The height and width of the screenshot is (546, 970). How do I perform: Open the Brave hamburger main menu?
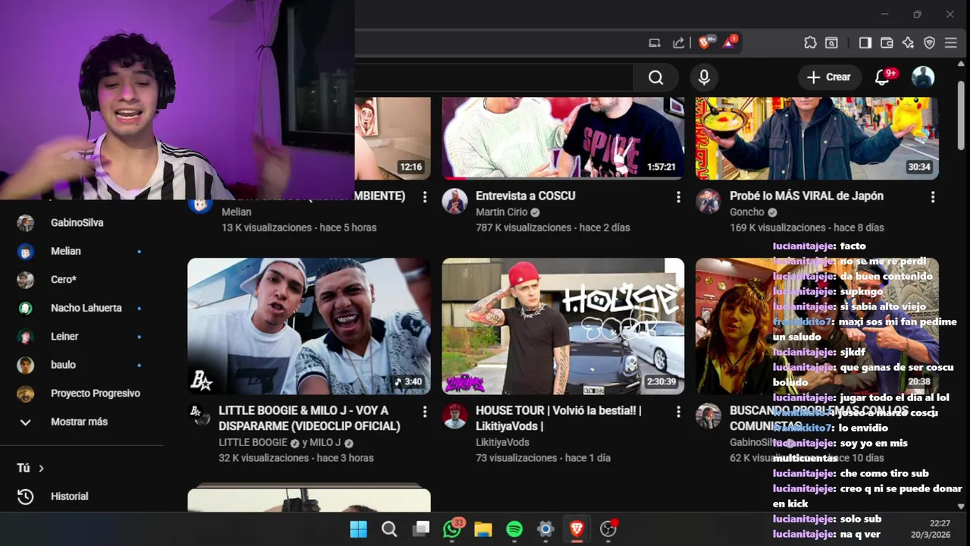click(950, 43)
